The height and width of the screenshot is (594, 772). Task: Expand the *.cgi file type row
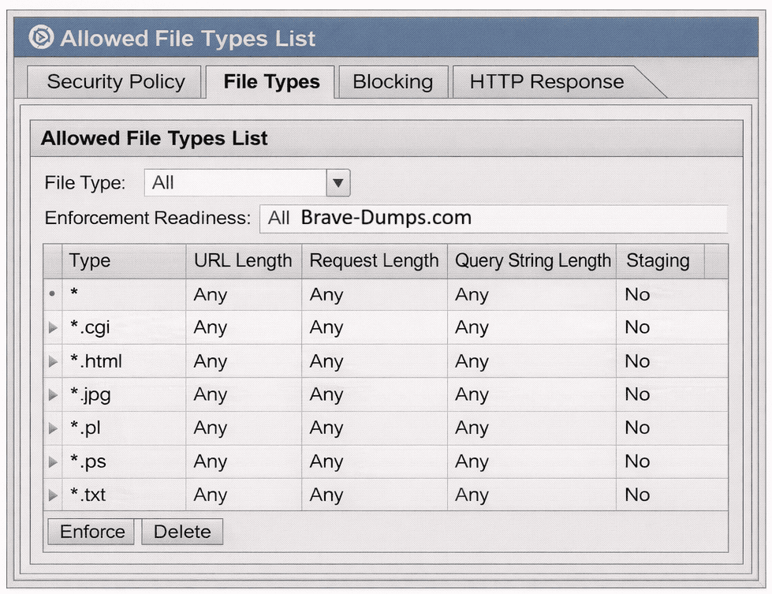(x=53, y=328)
